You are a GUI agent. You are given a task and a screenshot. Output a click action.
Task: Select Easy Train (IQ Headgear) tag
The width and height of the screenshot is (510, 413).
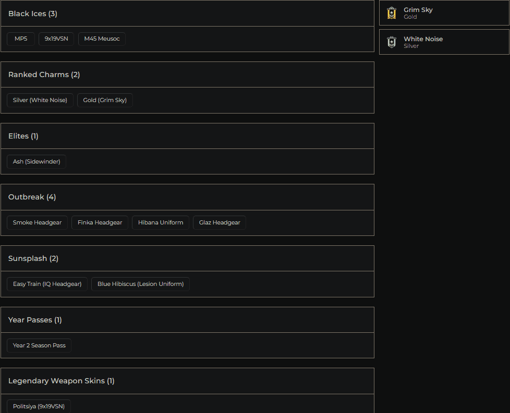tap(47, 284)
